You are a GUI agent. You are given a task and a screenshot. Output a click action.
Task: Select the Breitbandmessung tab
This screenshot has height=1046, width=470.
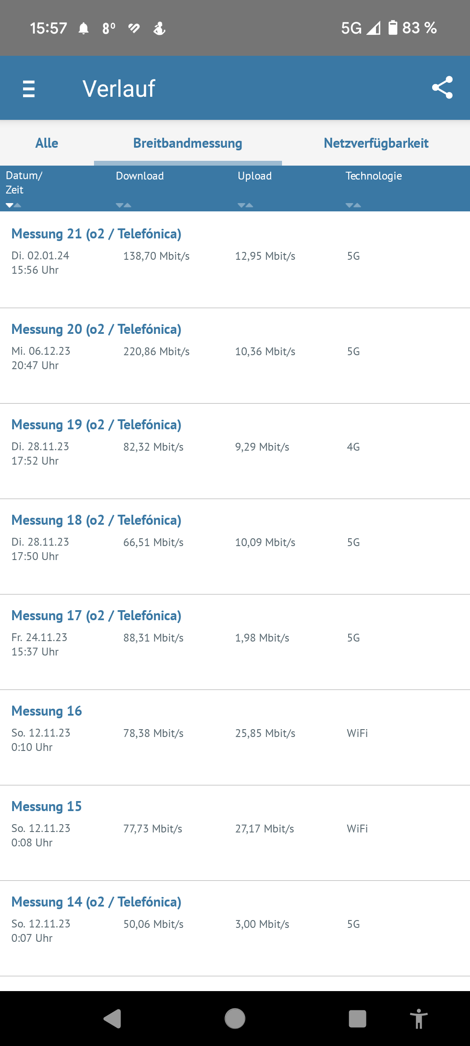(188, 143)
